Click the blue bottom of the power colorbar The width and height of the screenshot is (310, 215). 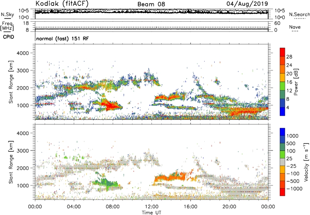282,112
